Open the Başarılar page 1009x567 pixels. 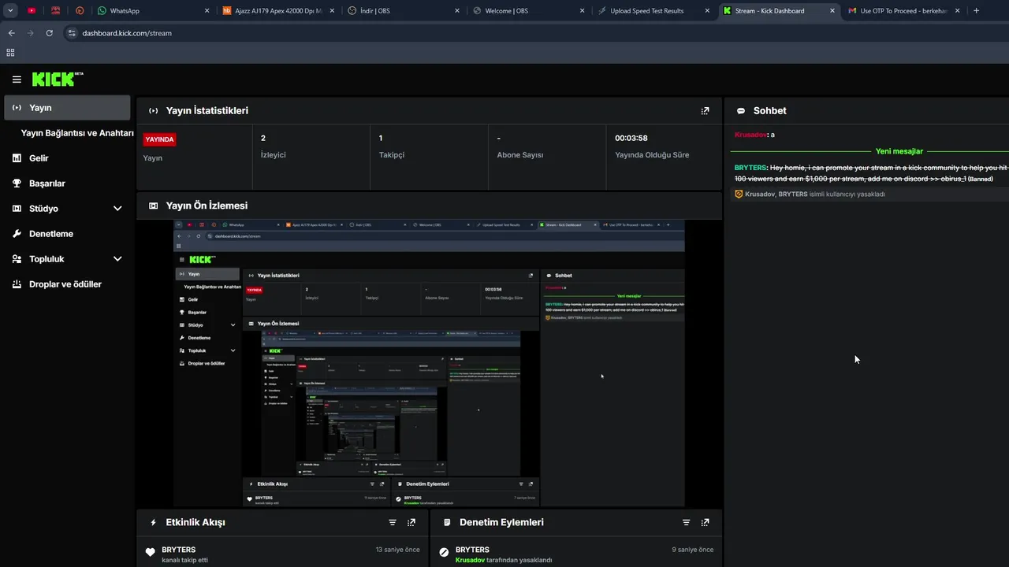[x=47, y=183]
